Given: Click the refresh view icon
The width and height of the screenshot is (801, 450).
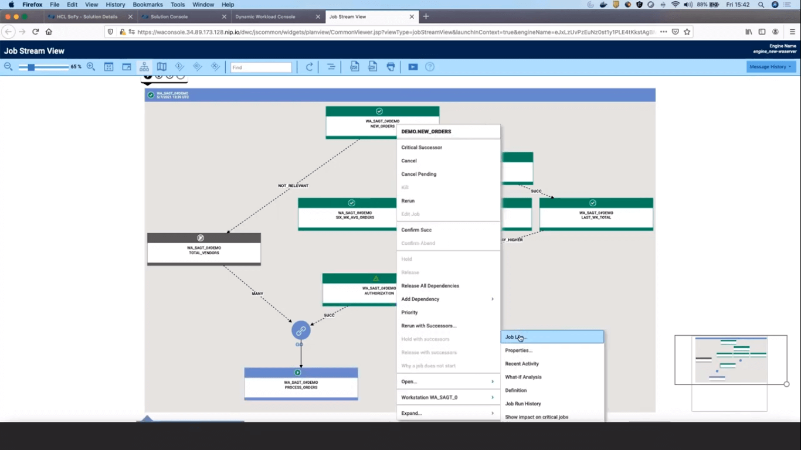Looking at the screenshot, I should tap(309, 67).
